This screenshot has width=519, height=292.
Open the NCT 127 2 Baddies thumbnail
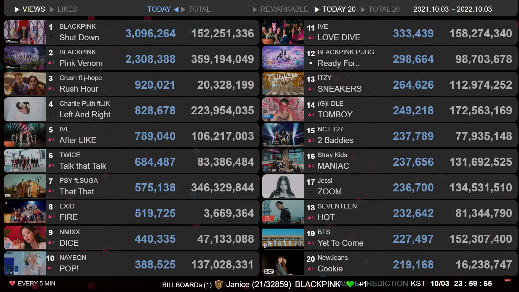click(283, 135)
